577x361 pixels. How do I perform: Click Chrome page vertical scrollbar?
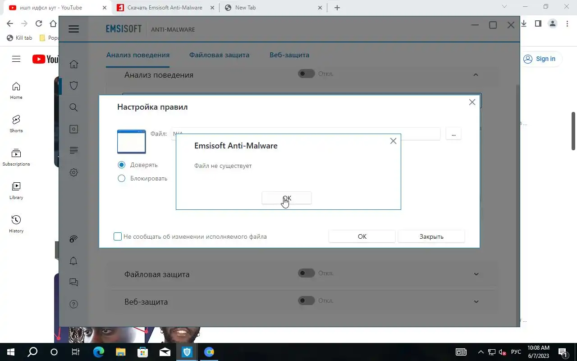tap(573, 131)
